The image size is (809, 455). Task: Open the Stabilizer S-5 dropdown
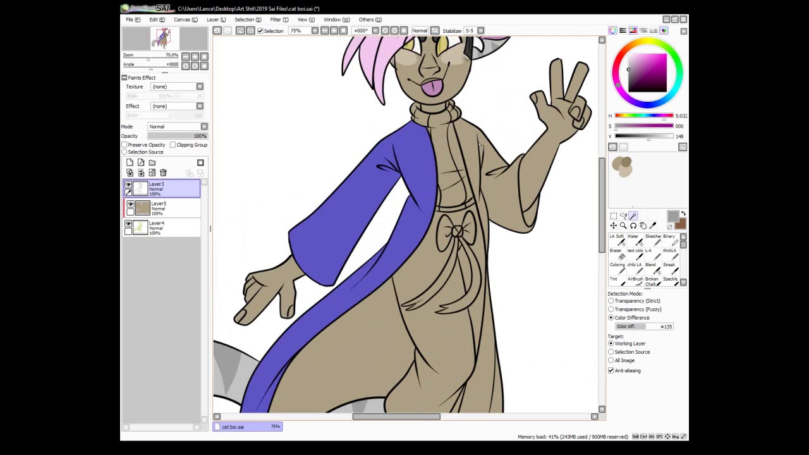tap(480, 30)
